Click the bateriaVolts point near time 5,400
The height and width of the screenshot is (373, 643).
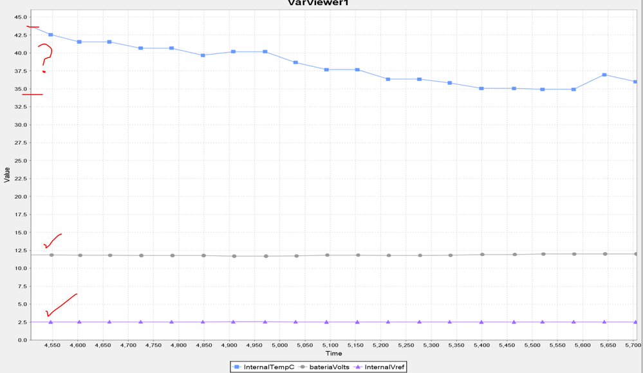[x=482, y=255]
